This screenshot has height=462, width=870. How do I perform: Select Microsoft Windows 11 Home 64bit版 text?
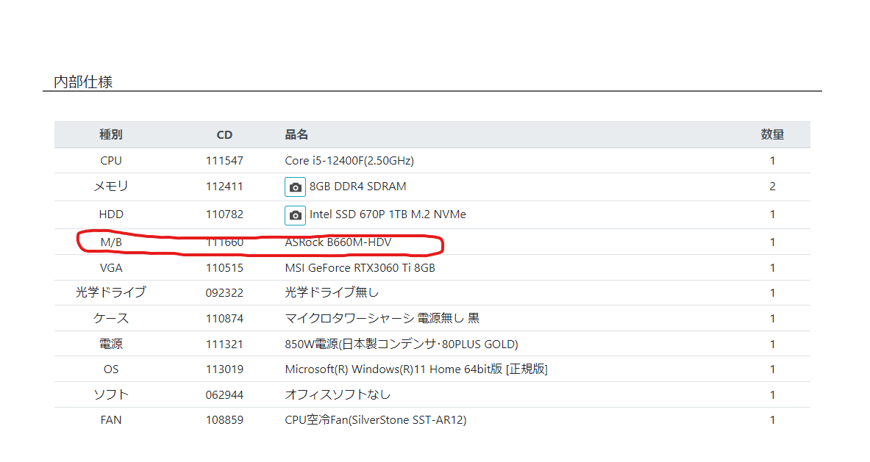coord(416,369)
